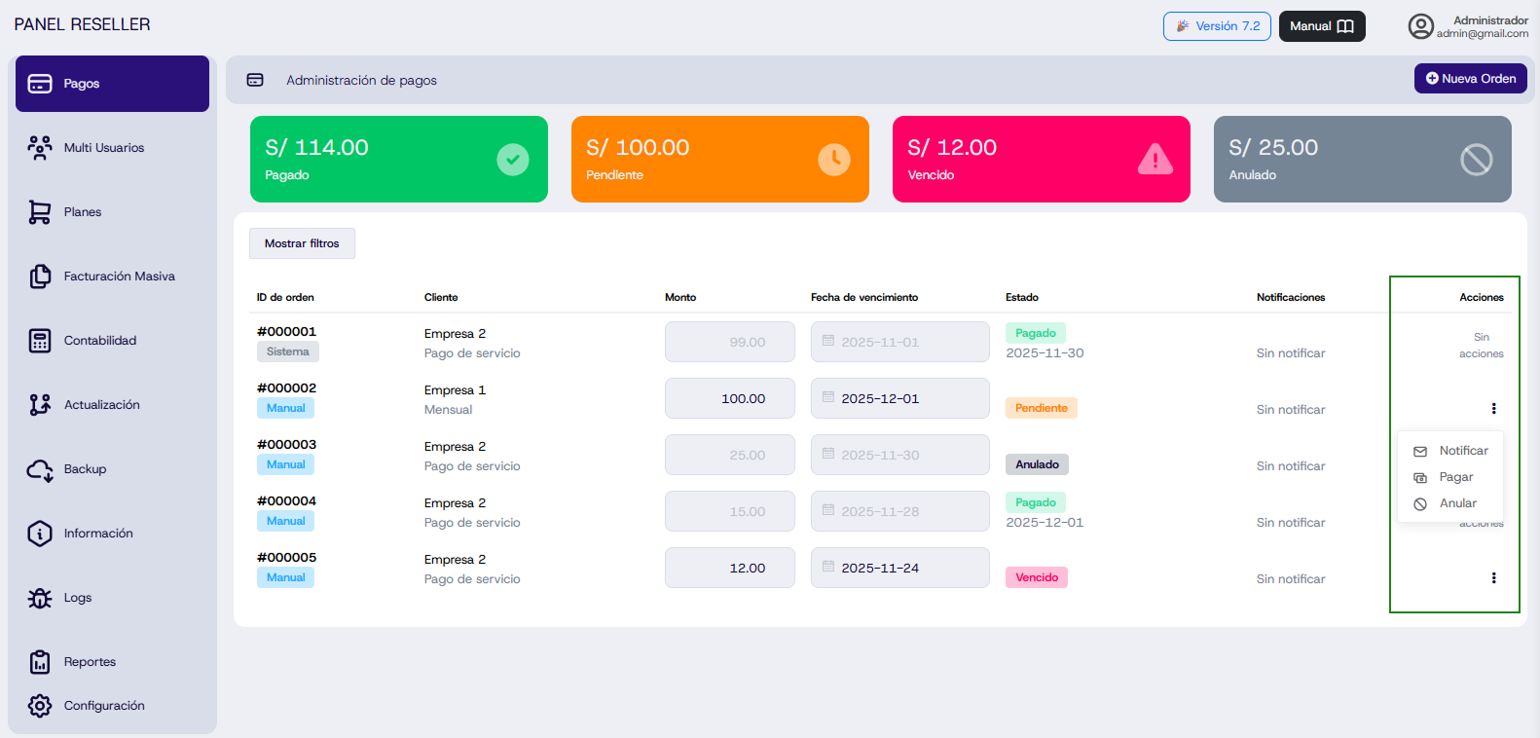Screen dimensions: 1540x738
Task: Select the Contabilidad calculator icon
Action: point(40,341)
